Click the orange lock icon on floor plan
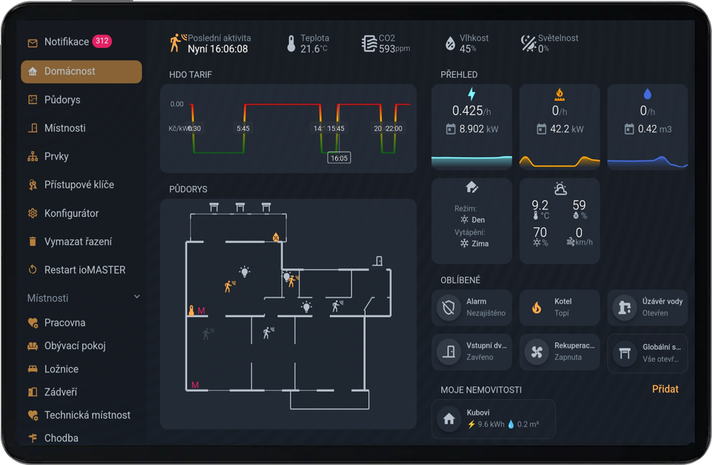Image resolution: width=712 pixels, height=465 pixels. pyautogui.click(x=191, y=310)
